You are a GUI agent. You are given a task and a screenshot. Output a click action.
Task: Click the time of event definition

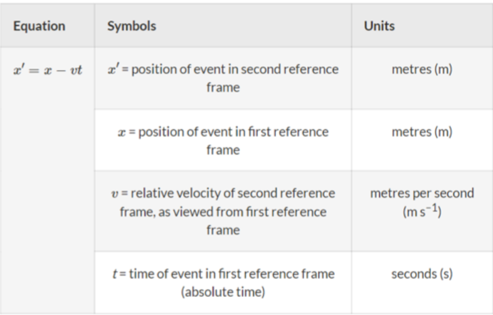(x=223, y=282)
